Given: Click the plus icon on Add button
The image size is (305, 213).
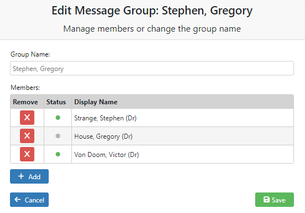Looking at the screenshot, I should (21, 176).
